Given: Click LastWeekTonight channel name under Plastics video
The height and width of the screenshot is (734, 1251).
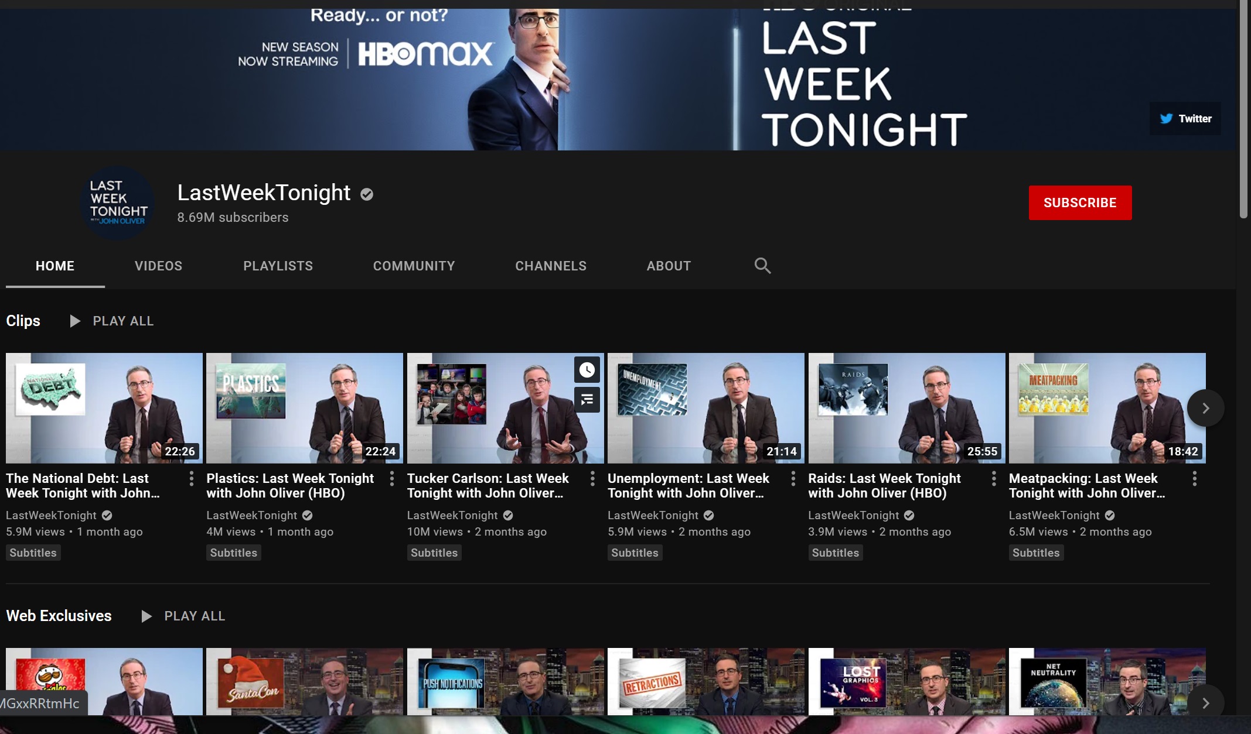Looking at the screenshot, I should click(x=252, y=515).
